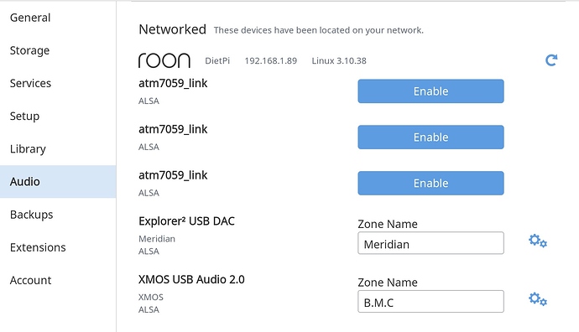The height and width of the screenshot is (332, 579).
Task: Enable the first atm7059_link device
Action: click(430, 91)
